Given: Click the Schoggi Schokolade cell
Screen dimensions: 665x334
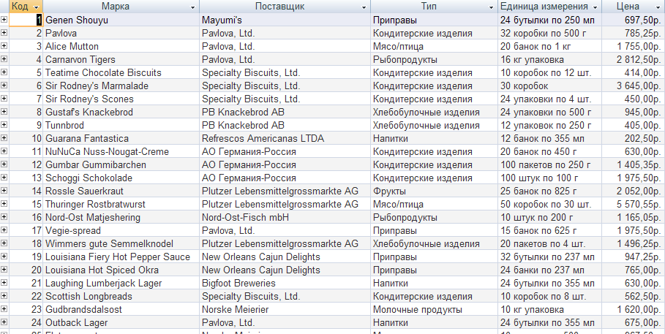Looking at the screenshot, I should (x=121, y=178).
